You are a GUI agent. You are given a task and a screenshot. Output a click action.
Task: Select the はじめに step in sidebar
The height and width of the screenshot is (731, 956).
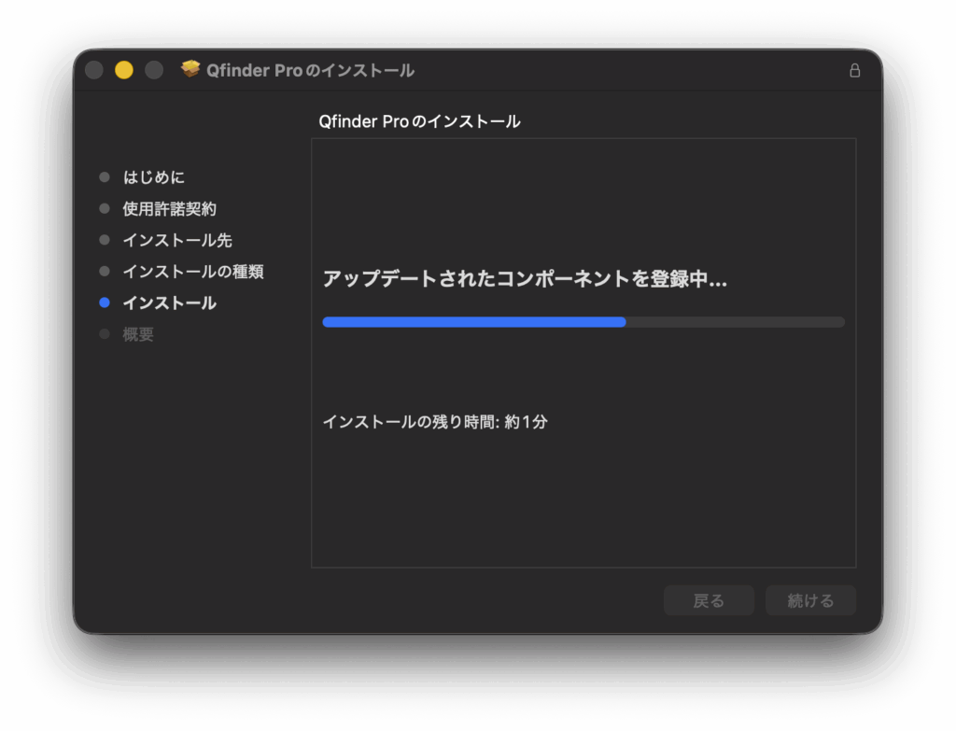coord(154,177)
